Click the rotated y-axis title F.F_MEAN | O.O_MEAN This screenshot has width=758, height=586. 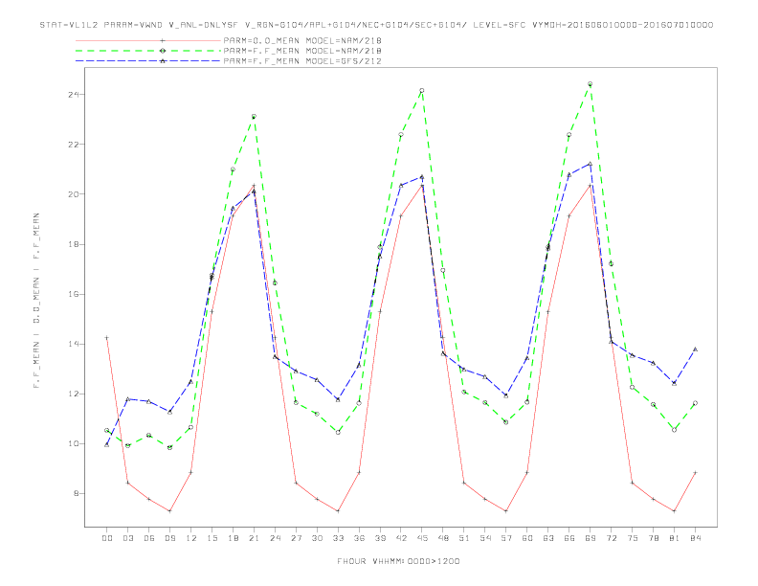click(36, 301)
